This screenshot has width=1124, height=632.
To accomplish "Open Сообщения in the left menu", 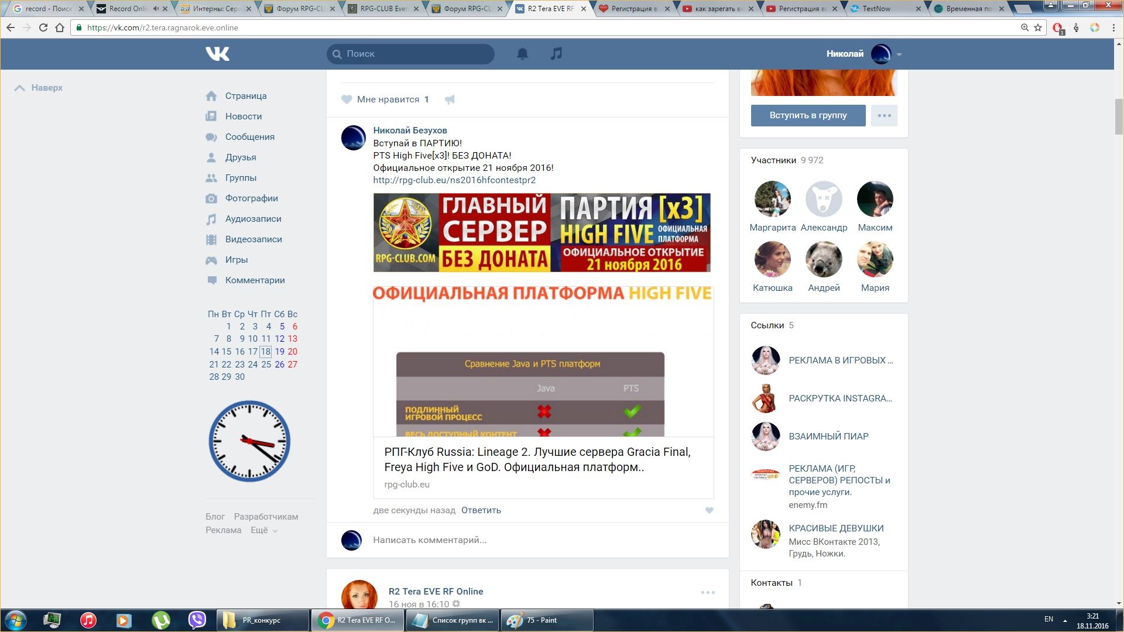I will pos(249,137).
